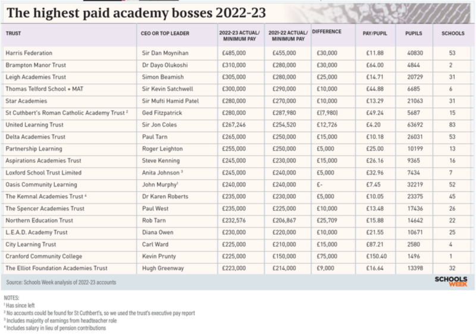The height and width of the screenshot is (334, 476).
Task: Click the £267,246 pay value
Action: tap(234, 125)
